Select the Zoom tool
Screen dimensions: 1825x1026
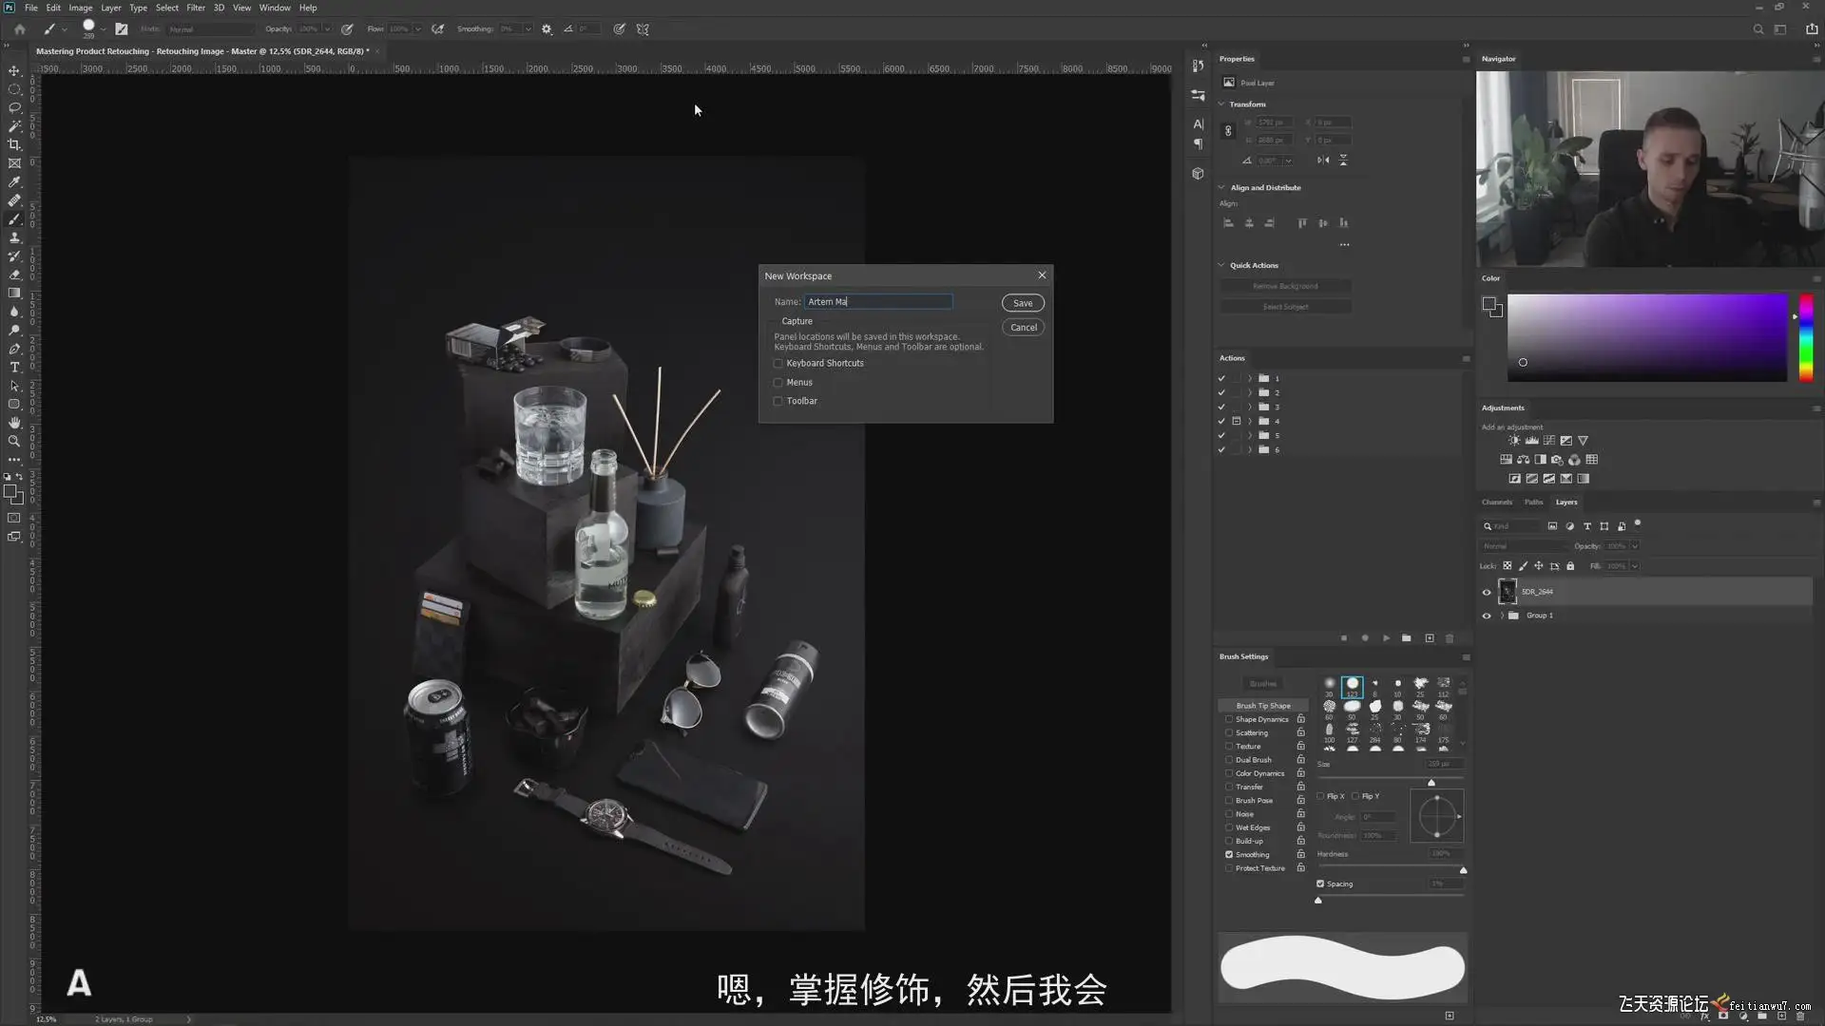[14, 441]
